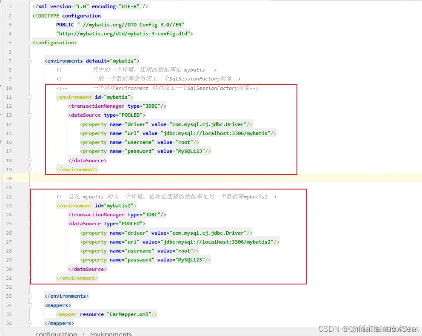Click line number 36 in the gutter

tap(9, 323)
